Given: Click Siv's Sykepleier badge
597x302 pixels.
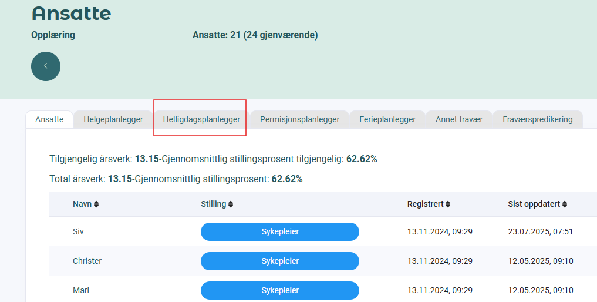Looking at the screenshot, I should pos(280,231).
